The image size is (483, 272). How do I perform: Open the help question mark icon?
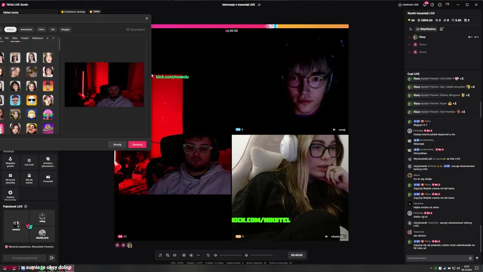pyautogui.click(x=432, y=5)
